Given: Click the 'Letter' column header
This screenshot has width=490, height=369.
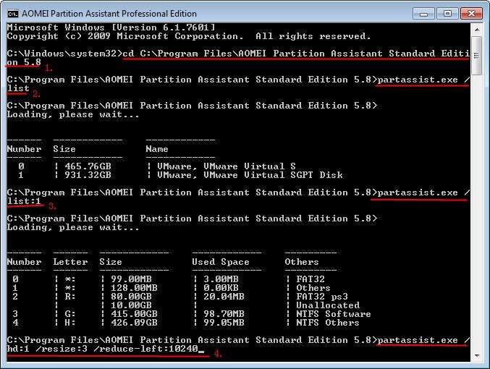Looking at the screenshot, I should (70, 262).
